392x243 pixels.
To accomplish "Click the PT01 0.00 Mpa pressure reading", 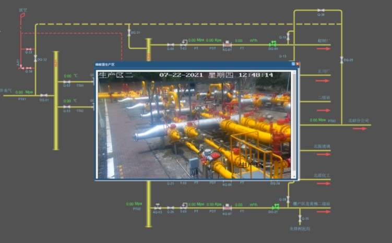I will 24,92.
